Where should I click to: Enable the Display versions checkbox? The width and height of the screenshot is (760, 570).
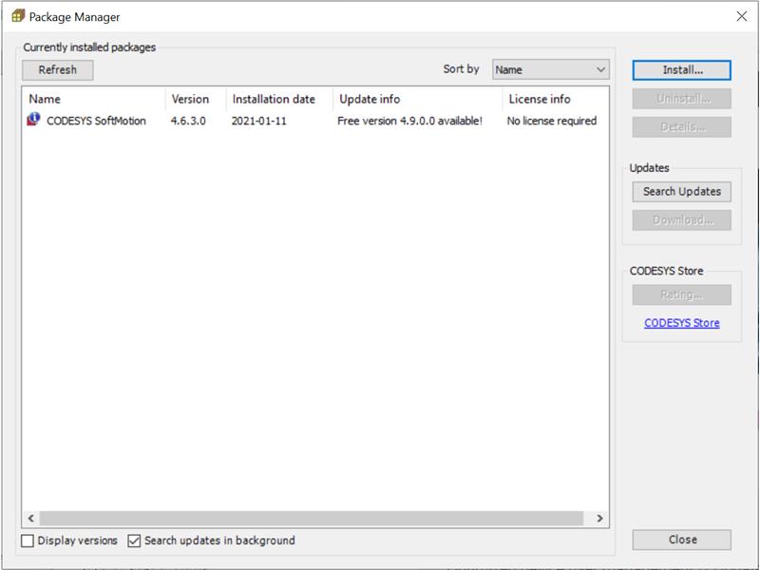click(28, 541)
